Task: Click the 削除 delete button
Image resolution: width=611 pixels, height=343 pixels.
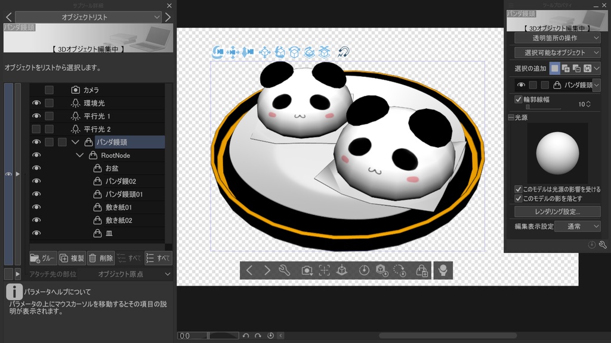Action: 101,258
